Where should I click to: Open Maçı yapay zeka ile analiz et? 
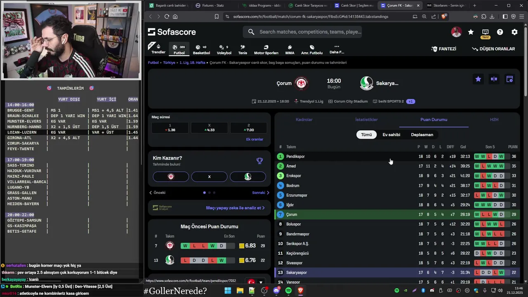[235, 208]
